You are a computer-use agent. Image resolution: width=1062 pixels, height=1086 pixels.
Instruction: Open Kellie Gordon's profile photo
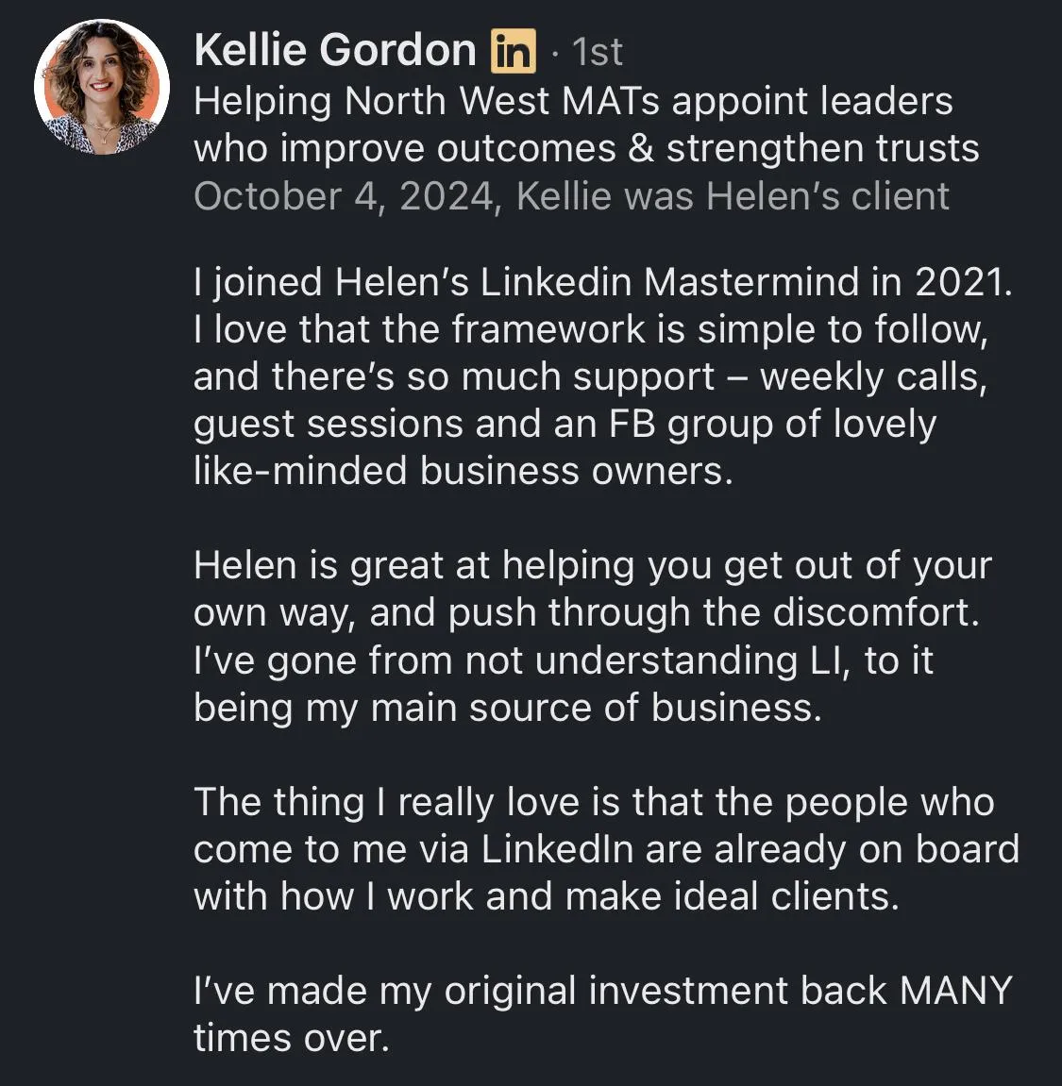pyautogui.click(x=101, y=86)
